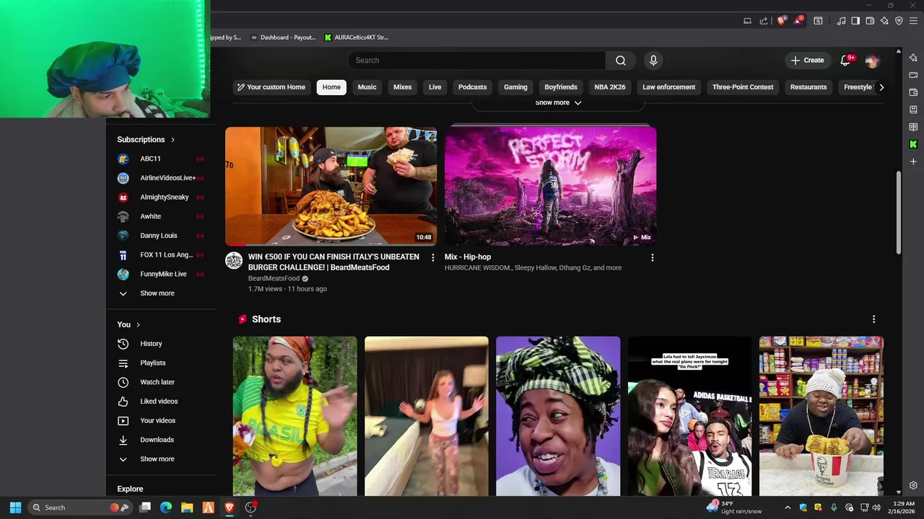Select the Live filter chip
The height and width of the screenshot is (519, 924).
435,87
